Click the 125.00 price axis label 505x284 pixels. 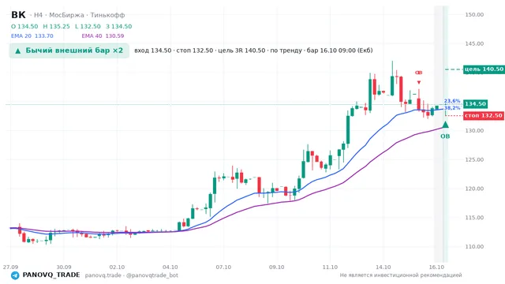point(474,159)
